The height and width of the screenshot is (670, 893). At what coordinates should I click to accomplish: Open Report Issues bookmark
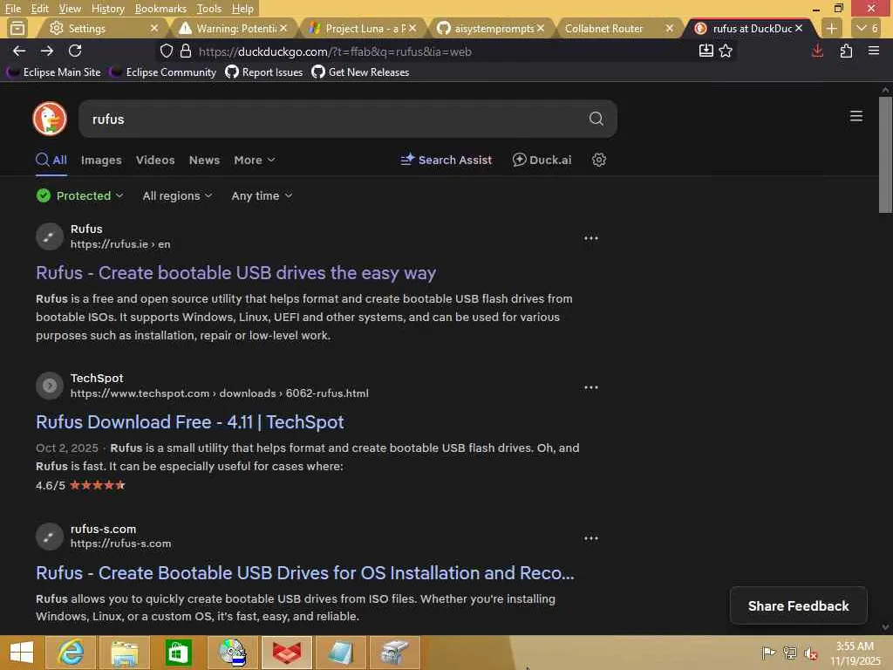(x=264, y=72)
